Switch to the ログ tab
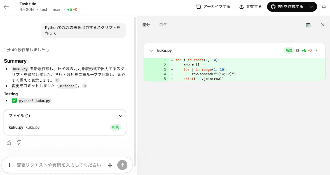The image size is (330, 175). (163, 25)
